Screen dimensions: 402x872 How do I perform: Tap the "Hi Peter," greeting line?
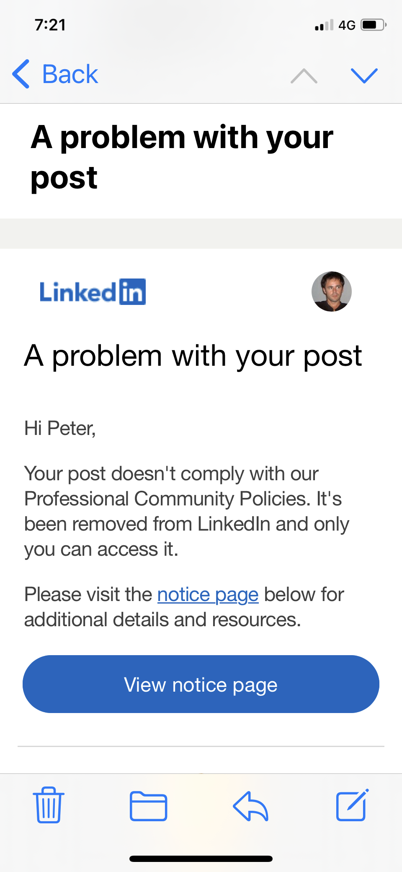60,428
